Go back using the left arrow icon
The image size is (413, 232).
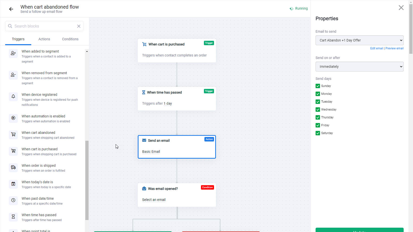tap(11, 9)
